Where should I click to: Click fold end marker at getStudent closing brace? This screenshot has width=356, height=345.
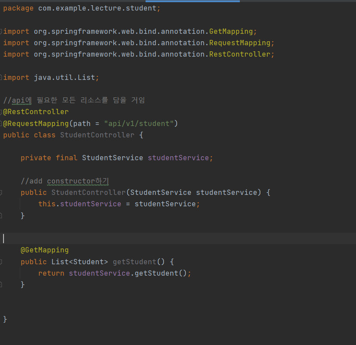click(1, 284)
